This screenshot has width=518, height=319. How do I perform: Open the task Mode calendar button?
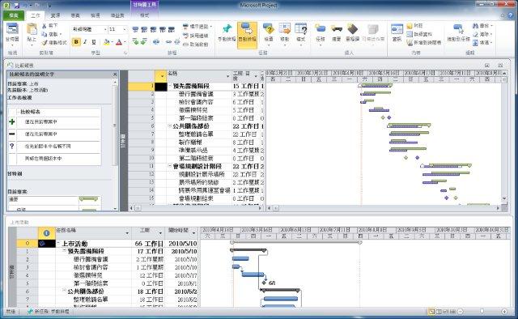tap(300, 33)
